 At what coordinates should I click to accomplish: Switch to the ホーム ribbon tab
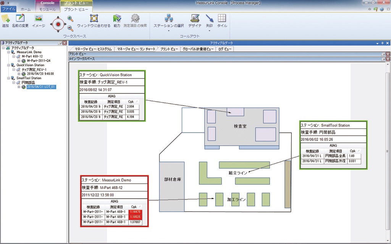(x=26, y=9)
